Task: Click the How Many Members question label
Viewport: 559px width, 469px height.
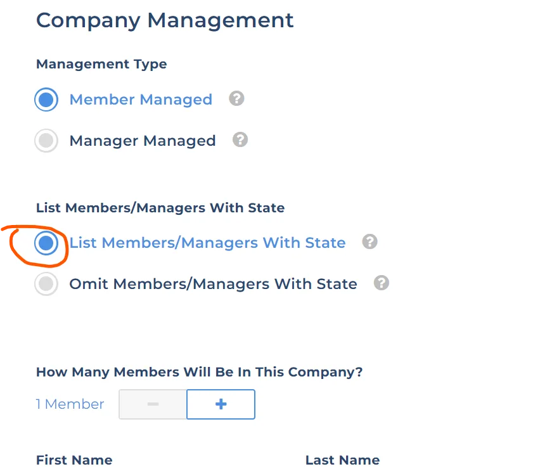Action: pos(199,372)
